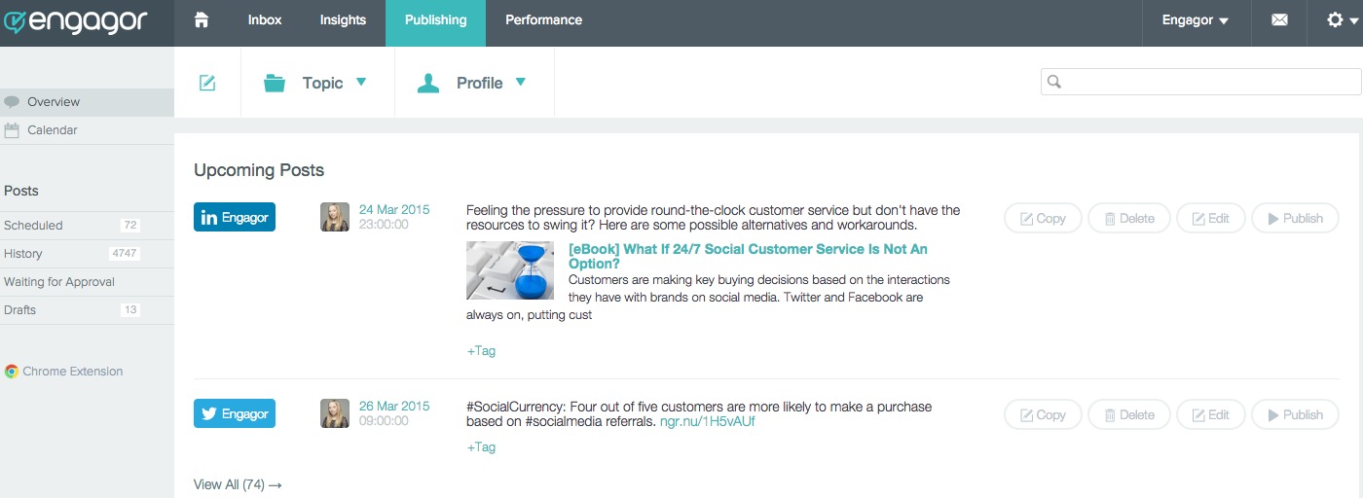Open the Insights tab
Viewport: 1363px width, 498px height.
pyautogui.click(x=343, y=20)
